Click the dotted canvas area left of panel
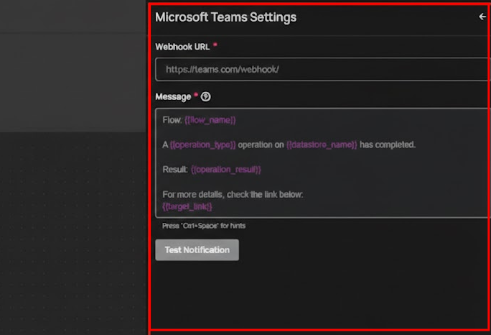This screenshot has width=491, height=335. (72, 230)
